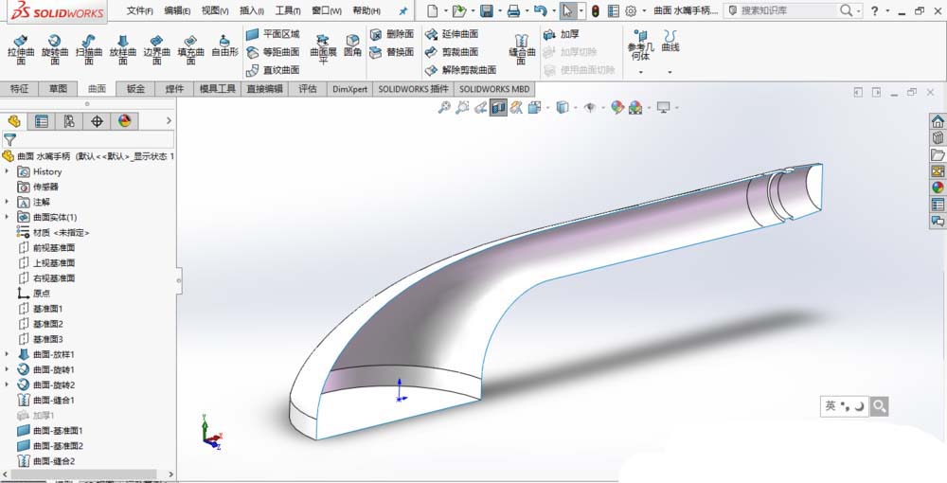Expand the 曲面-旋转2 feature
This screenshot has width=947, height=483.
tap(8, 385)
